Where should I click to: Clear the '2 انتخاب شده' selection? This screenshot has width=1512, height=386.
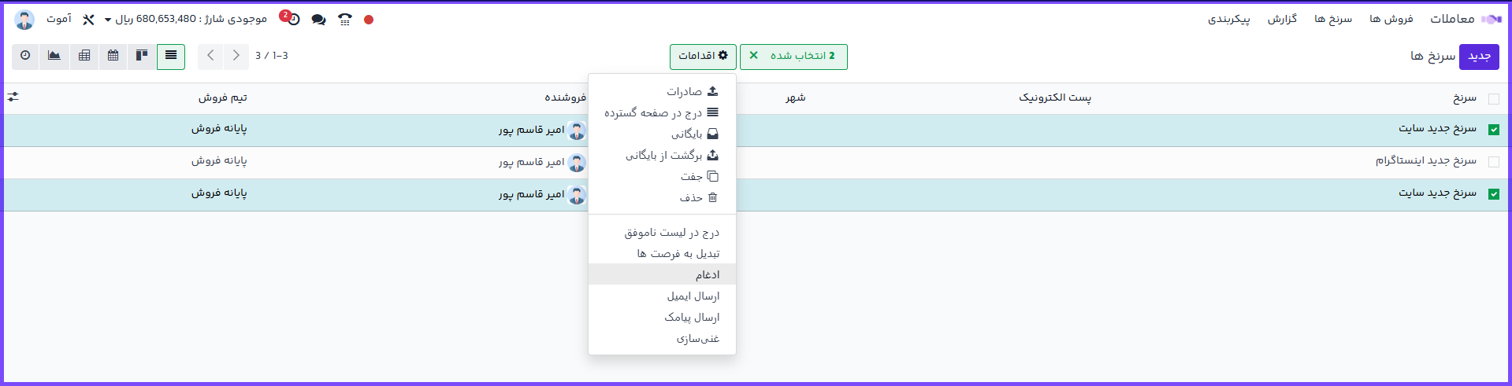754,56
